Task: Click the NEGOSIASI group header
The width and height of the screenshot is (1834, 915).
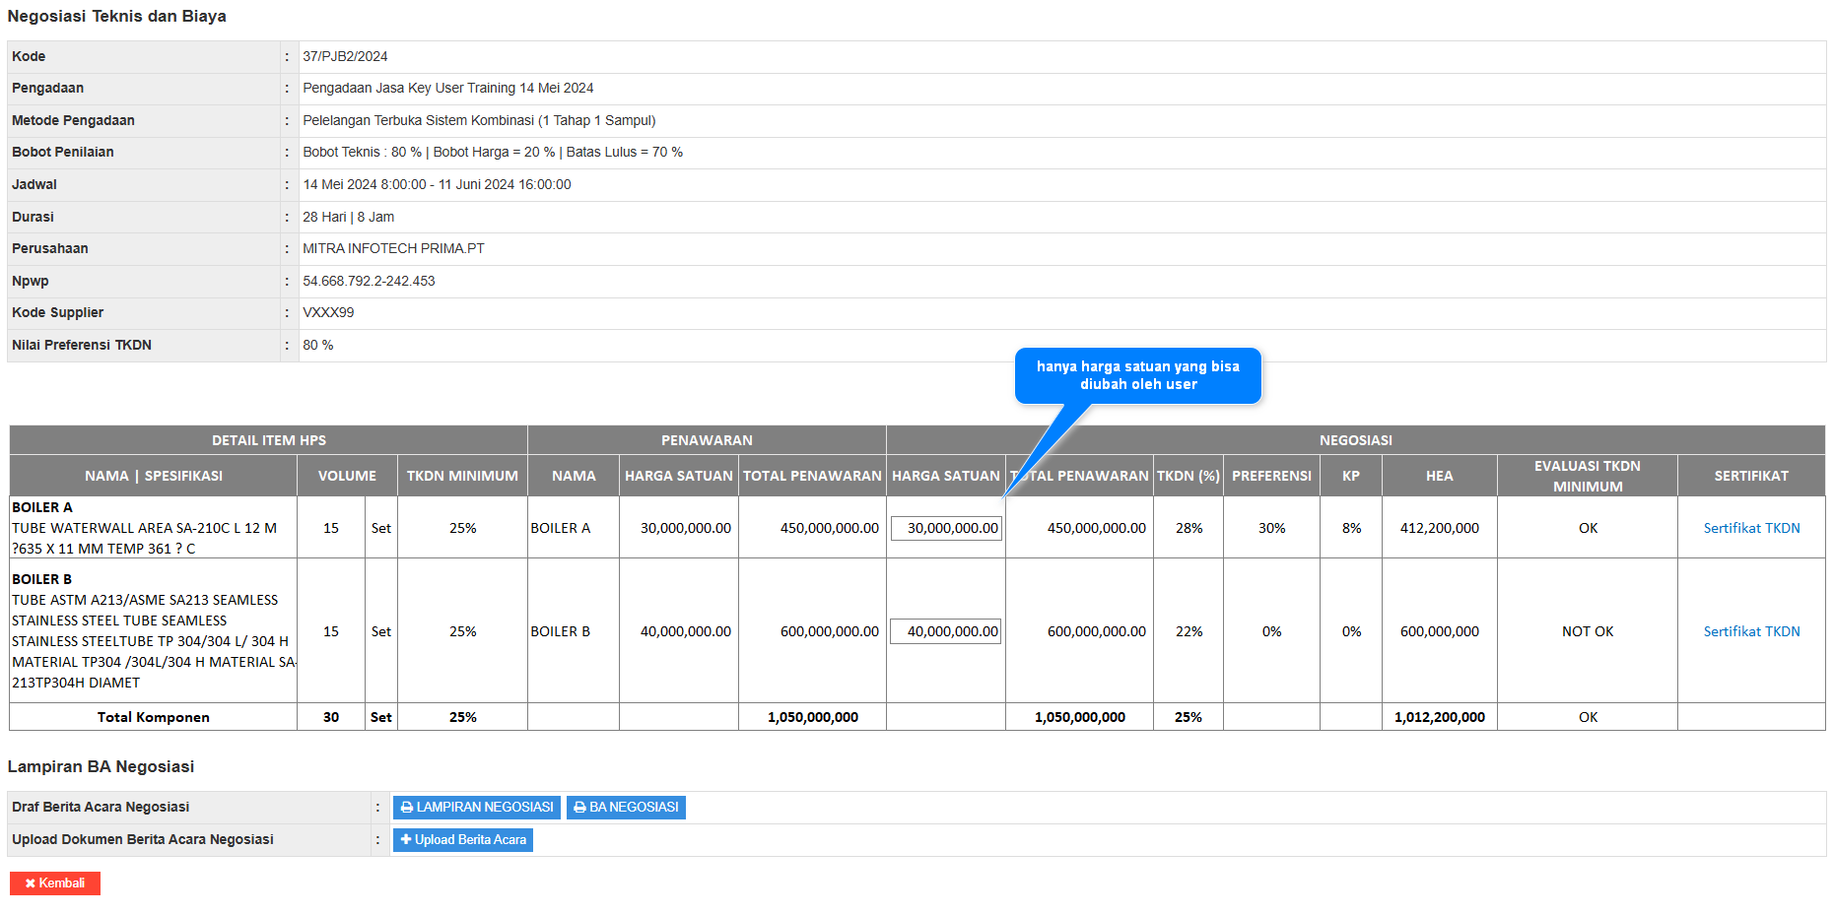Action: pos(1355,440)
